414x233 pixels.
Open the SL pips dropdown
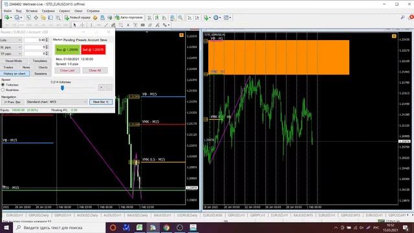(x=11, y=47)
